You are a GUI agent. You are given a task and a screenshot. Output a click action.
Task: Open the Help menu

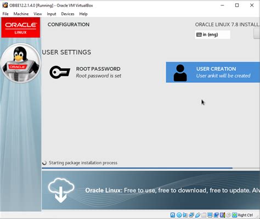point(83,14)
